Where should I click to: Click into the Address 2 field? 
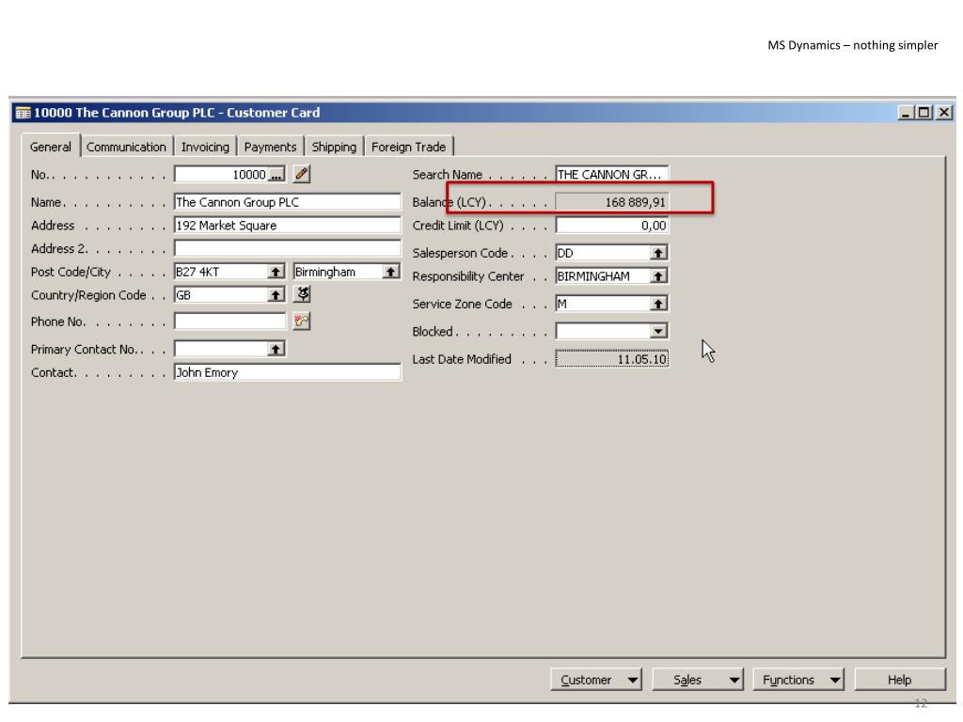(288, 248)
